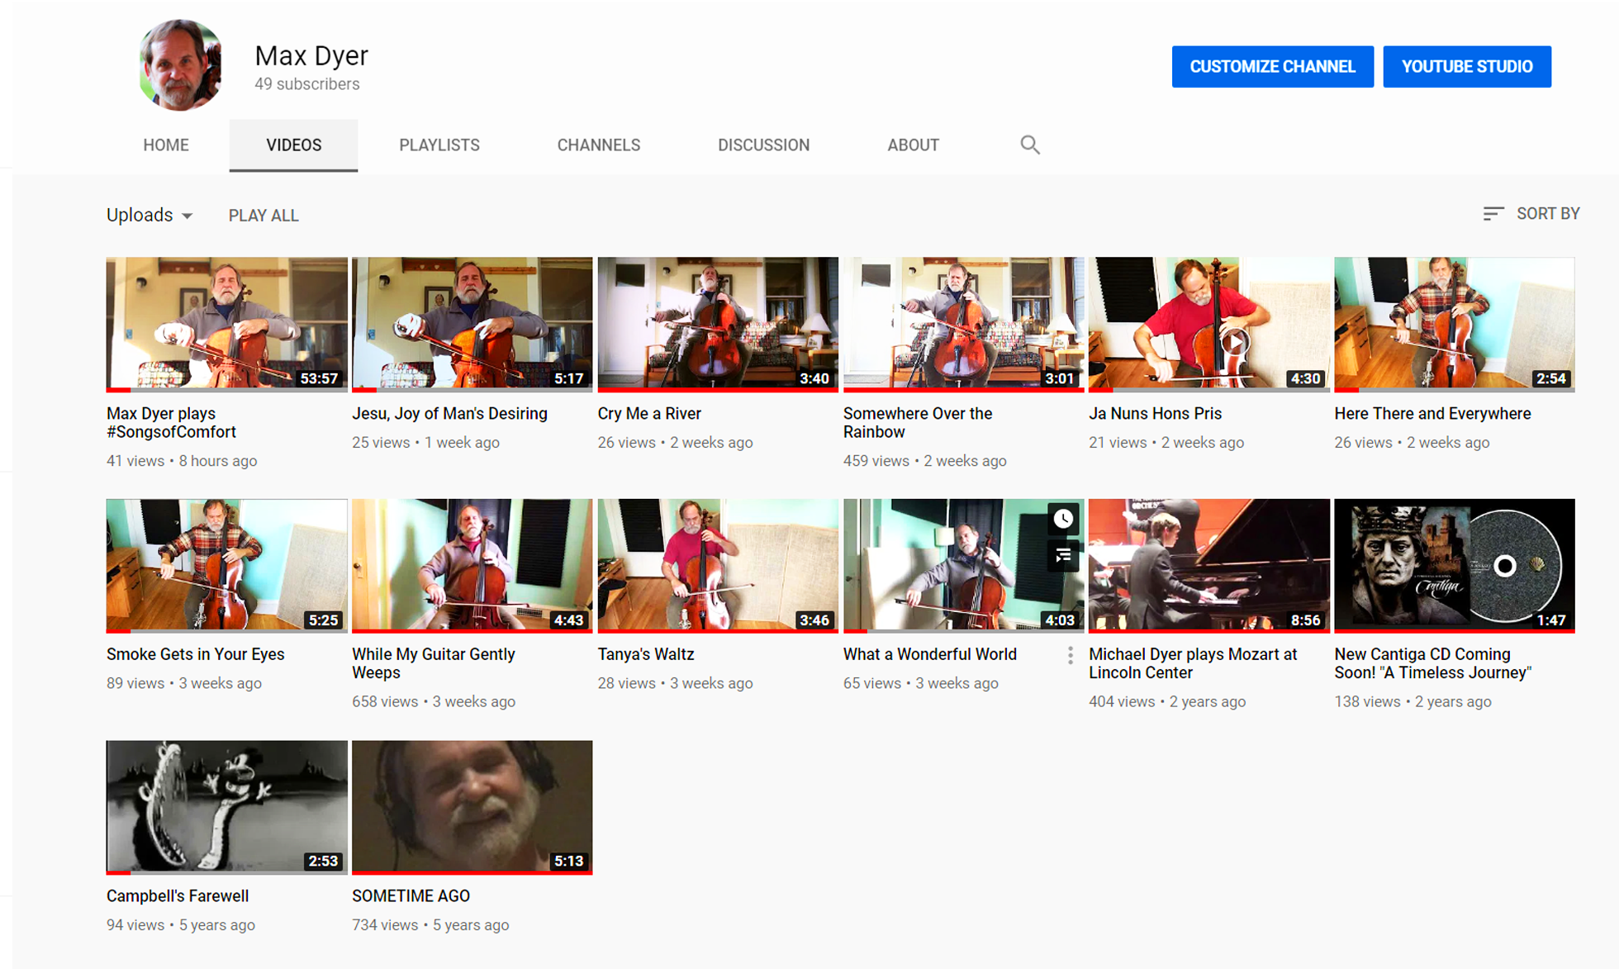
Task: Click the 49 subscribers text
Action: pyautogui.click(x=307, y=84)
